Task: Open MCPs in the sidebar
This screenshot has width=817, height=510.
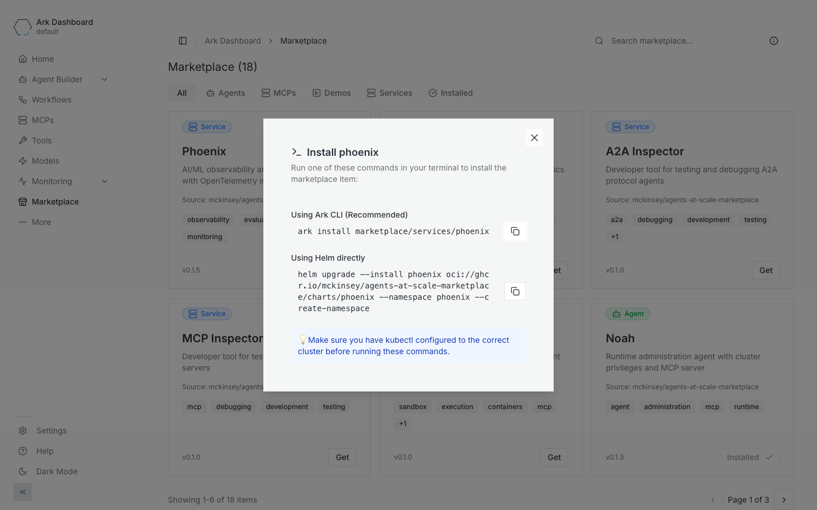Action: pyautogui.click(x=64, y=120)
